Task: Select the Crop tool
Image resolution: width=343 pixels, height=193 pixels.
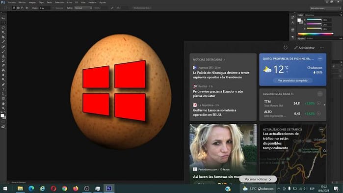Action: tap(3, 37)
